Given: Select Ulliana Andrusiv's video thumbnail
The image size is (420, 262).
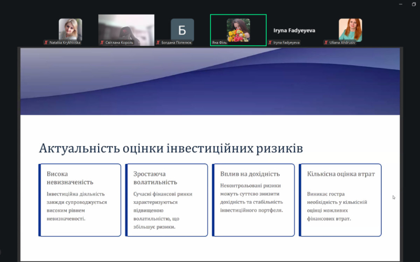Looking at the screenshot, I should (350, 29).
